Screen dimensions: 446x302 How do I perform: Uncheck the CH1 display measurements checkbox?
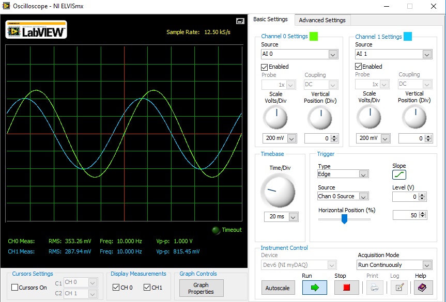[147, 288]
